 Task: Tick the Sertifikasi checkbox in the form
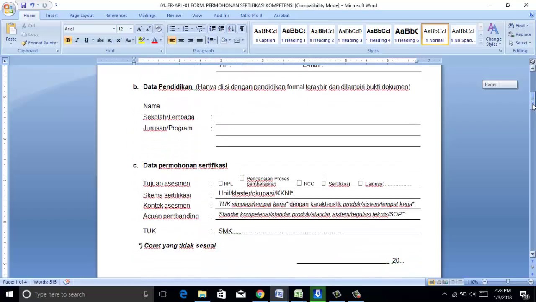(x=323, y=183)
